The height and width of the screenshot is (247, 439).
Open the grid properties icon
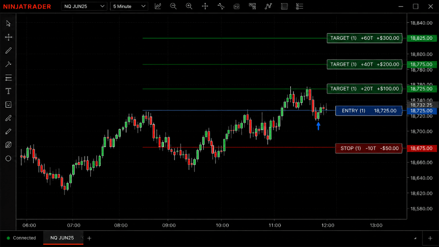pyautogui.click(x=284, y=6)
